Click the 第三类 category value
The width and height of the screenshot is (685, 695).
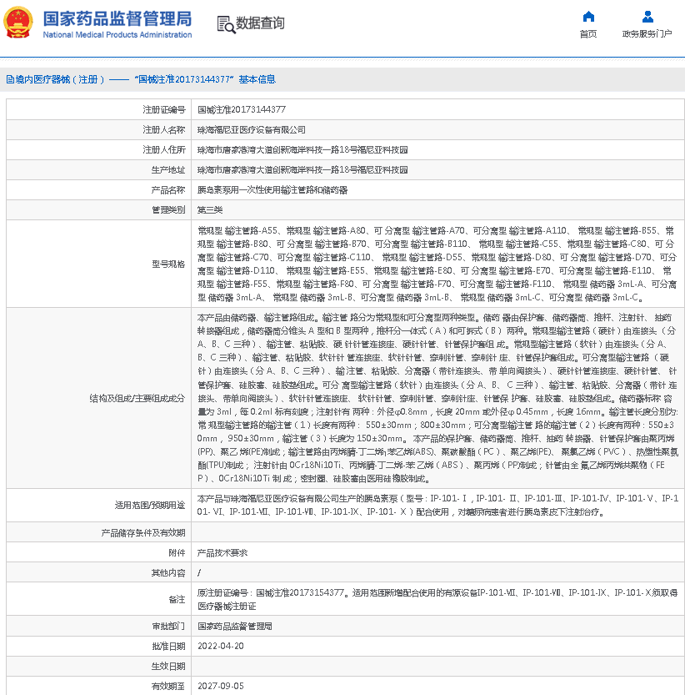(210, 210)
